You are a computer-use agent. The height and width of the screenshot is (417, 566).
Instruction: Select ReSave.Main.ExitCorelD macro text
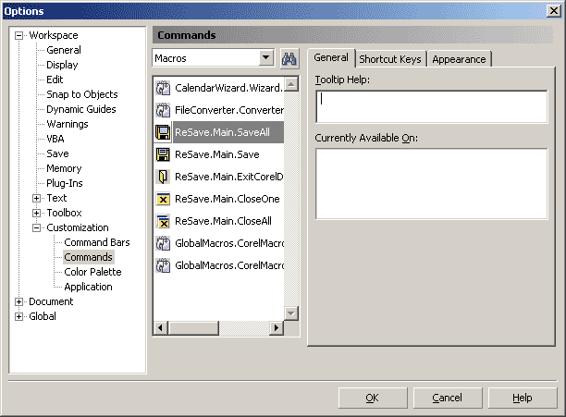click(x=228, y=177)
